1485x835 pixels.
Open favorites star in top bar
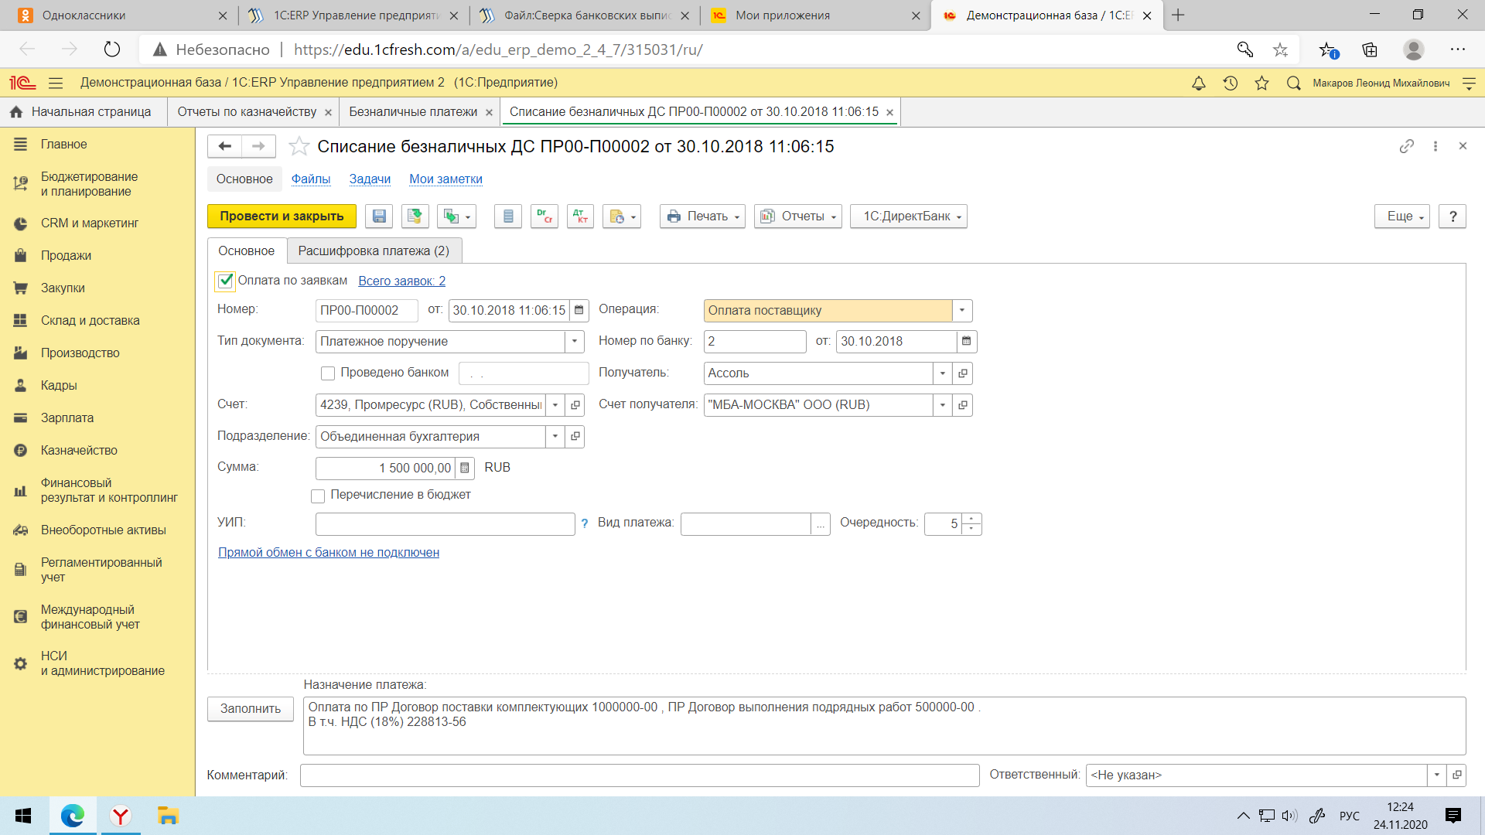(x=1262, y=83)
